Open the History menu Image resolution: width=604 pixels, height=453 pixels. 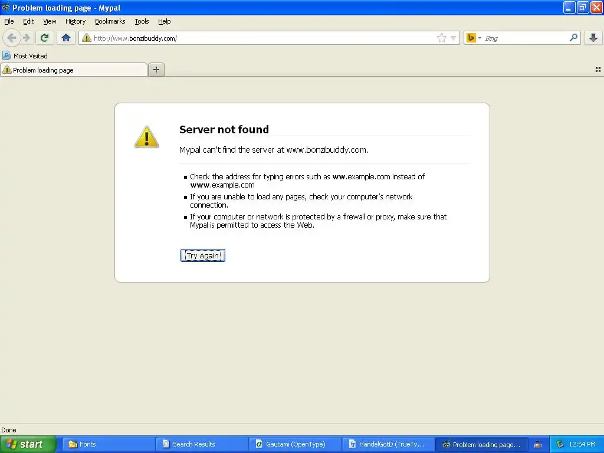coord(75,22)
